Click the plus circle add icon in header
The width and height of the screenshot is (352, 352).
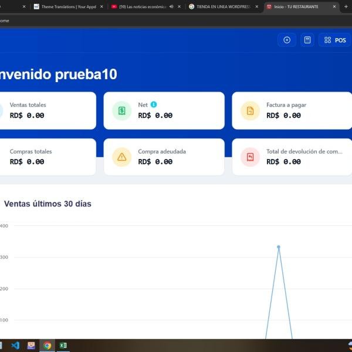click(287, 40)
